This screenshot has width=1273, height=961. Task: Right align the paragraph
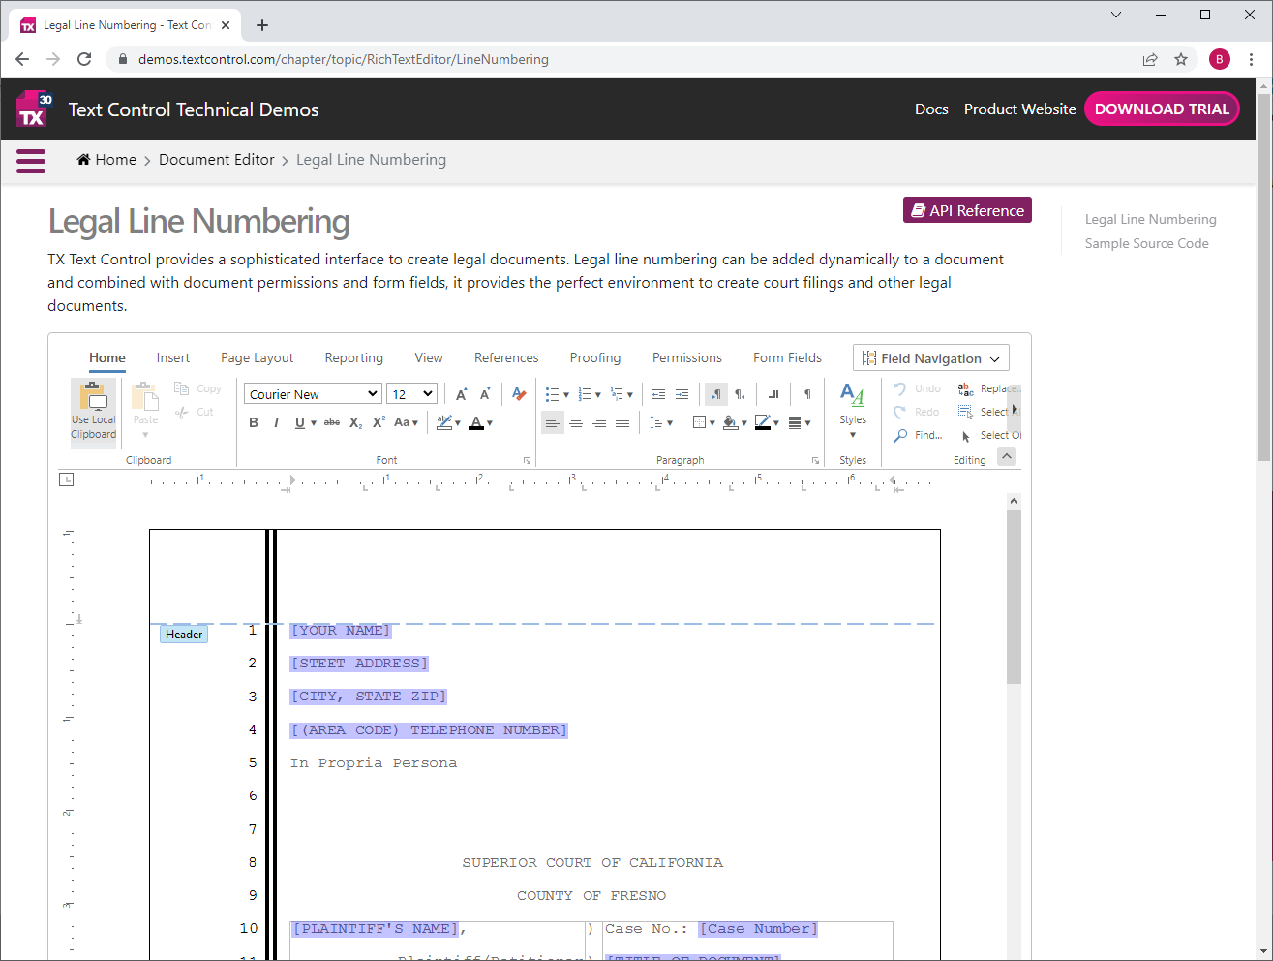tap(599, 422)
